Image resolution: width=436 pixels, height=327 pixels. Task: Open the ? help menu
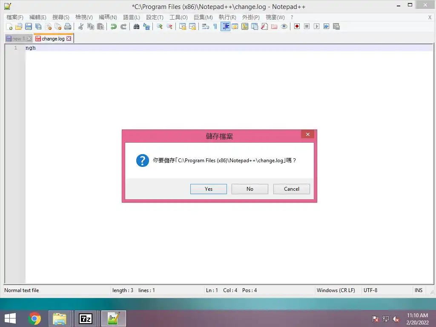(292, 17)
